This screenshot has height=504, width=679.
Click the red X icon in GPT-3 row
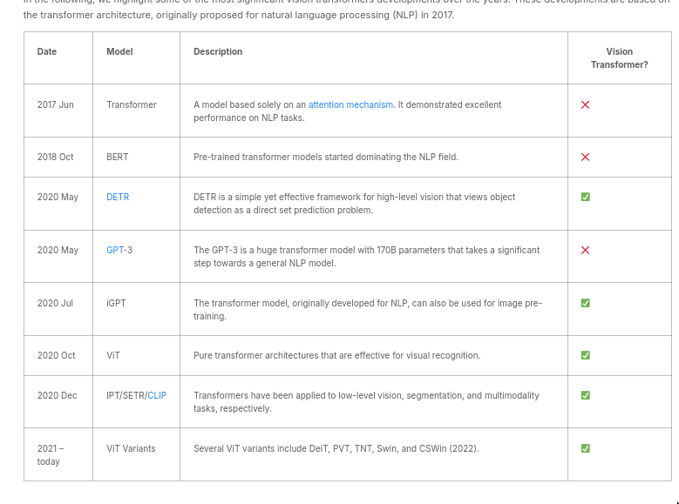click(x=585, y=250)
